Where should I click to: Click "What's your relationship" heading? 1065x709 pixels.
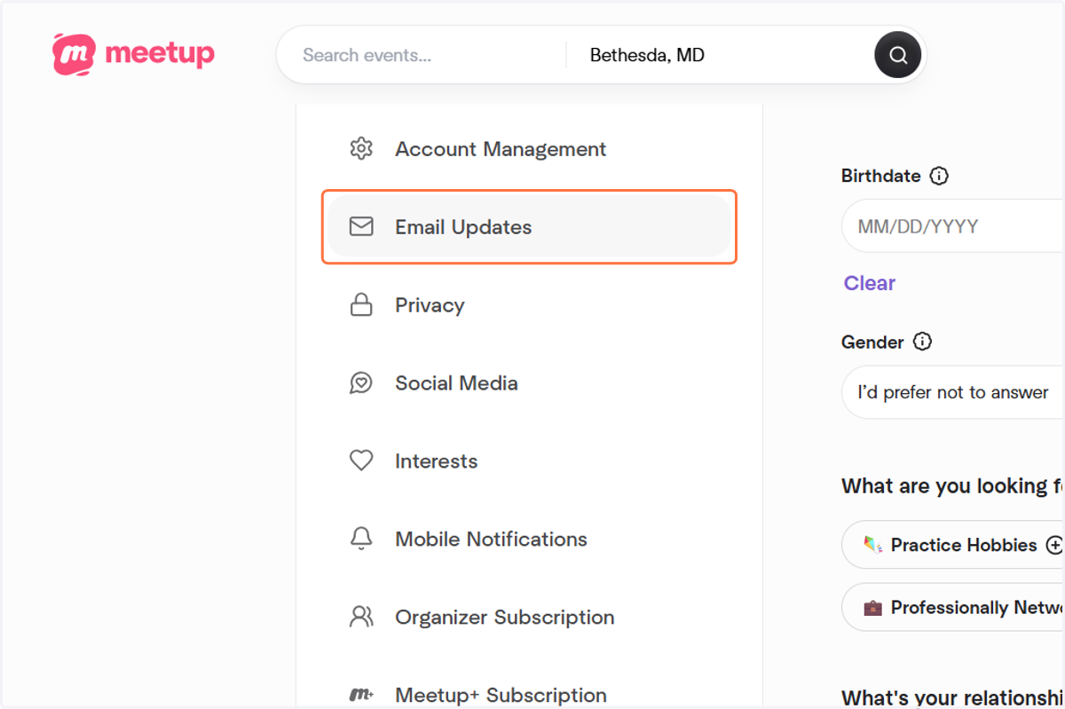tap(951, 697)
